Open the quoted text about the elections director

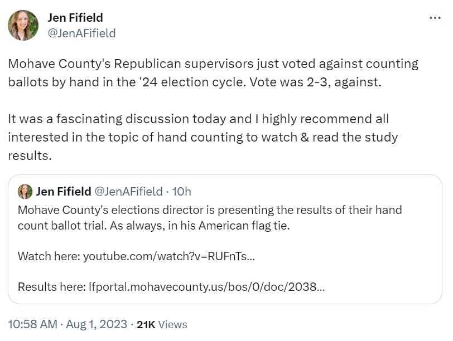click(210, 211)
